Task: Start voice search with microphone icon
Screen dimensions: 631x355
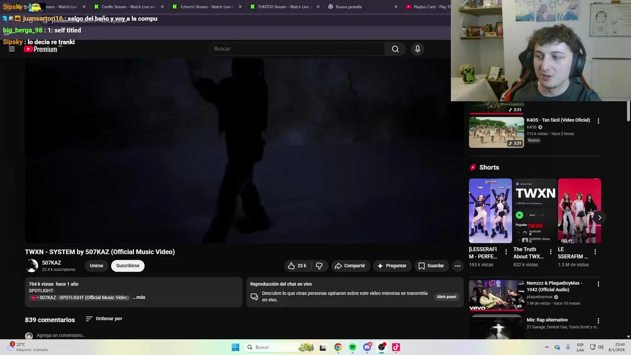Action: (x=418, y=49)
